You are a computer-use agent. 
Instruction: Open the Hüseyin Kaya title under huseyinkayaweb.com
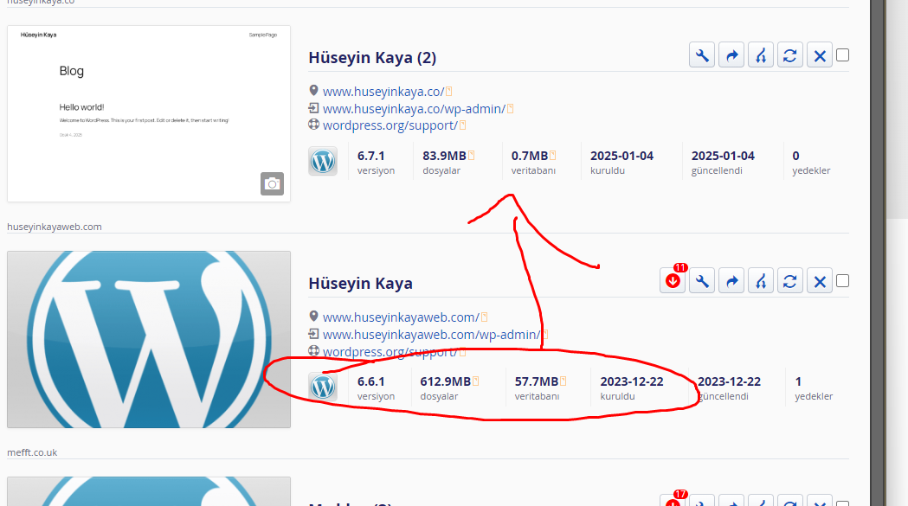[x=361, y=284]
